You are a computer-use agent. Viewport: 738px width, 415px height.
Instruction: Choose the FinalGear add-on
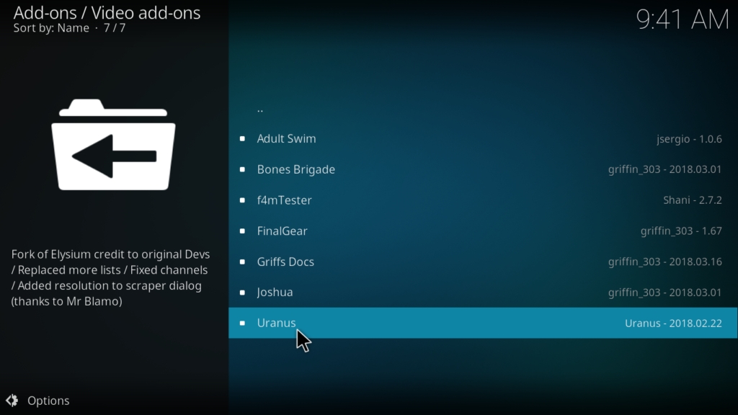click(x=483, y=231)
